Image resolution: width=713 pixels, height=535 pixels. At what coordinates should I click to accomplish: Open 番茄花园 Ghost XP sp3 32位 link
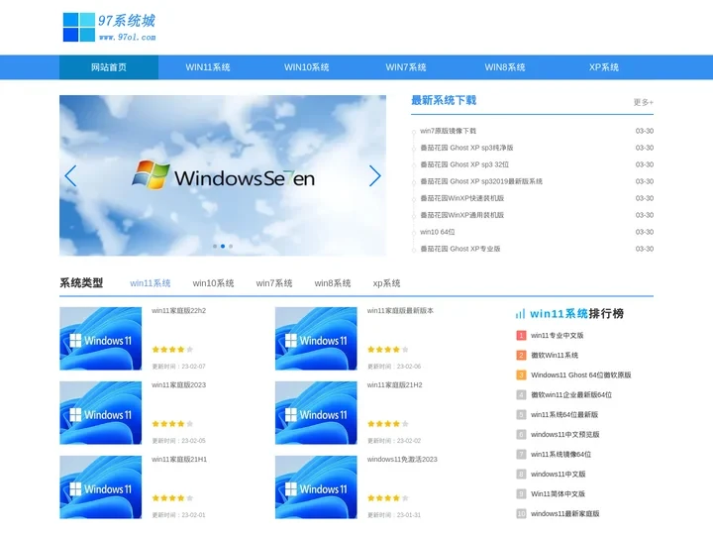pyautogui.click(x=464, y=164)
